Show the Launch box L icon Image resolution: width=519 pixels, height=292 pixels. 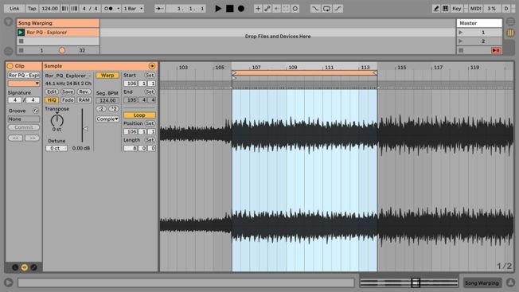pos(15,267)
